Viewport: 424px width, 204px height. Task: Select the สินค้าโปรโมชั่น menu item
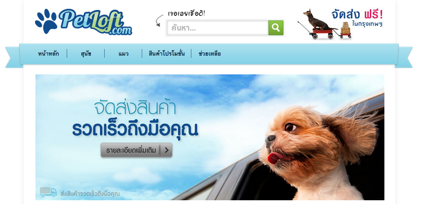click(x=167, y=54)
